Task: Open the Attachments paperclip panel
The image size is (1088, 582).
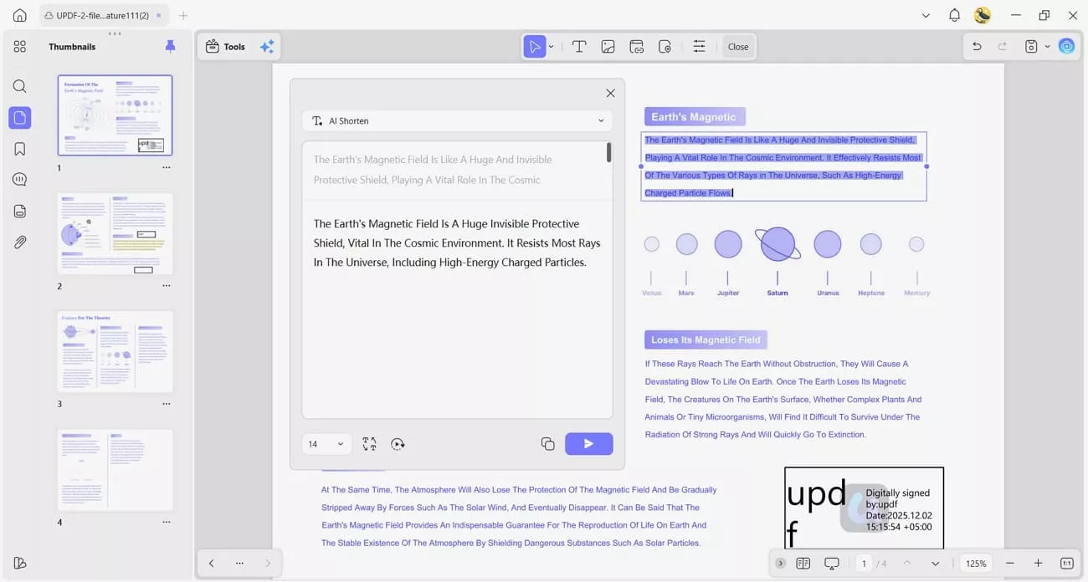Action: click(19, 242)
